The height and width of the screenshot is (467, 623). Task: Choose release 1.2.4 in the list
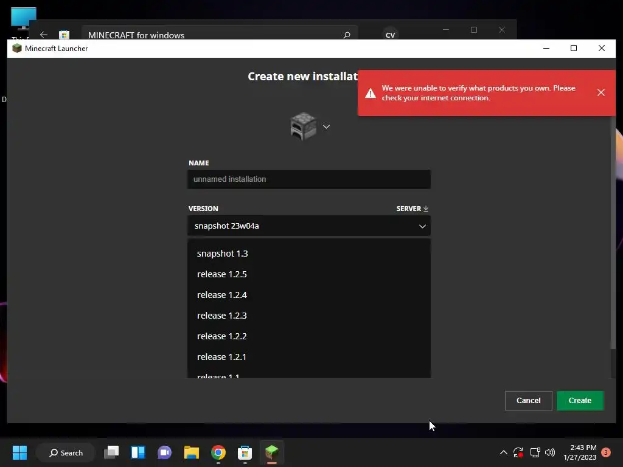pyautogui.click(x=308, y=295)
